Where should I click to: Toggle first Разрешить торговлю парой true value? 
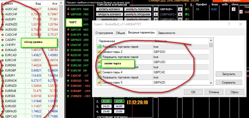pos(181,47)
